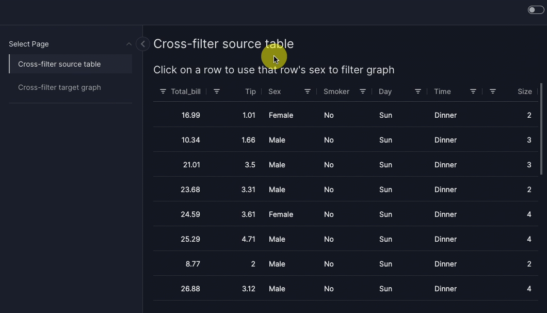Select Cross-filter source table page
Image resolution: width=547 pixels, height=313 pixels.
[59, 64]
